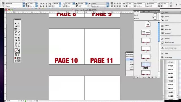Viewport: 181px width, 102px height.
Task: Click the swap fill and stroke arrow
Action: [x=19, y=49]
